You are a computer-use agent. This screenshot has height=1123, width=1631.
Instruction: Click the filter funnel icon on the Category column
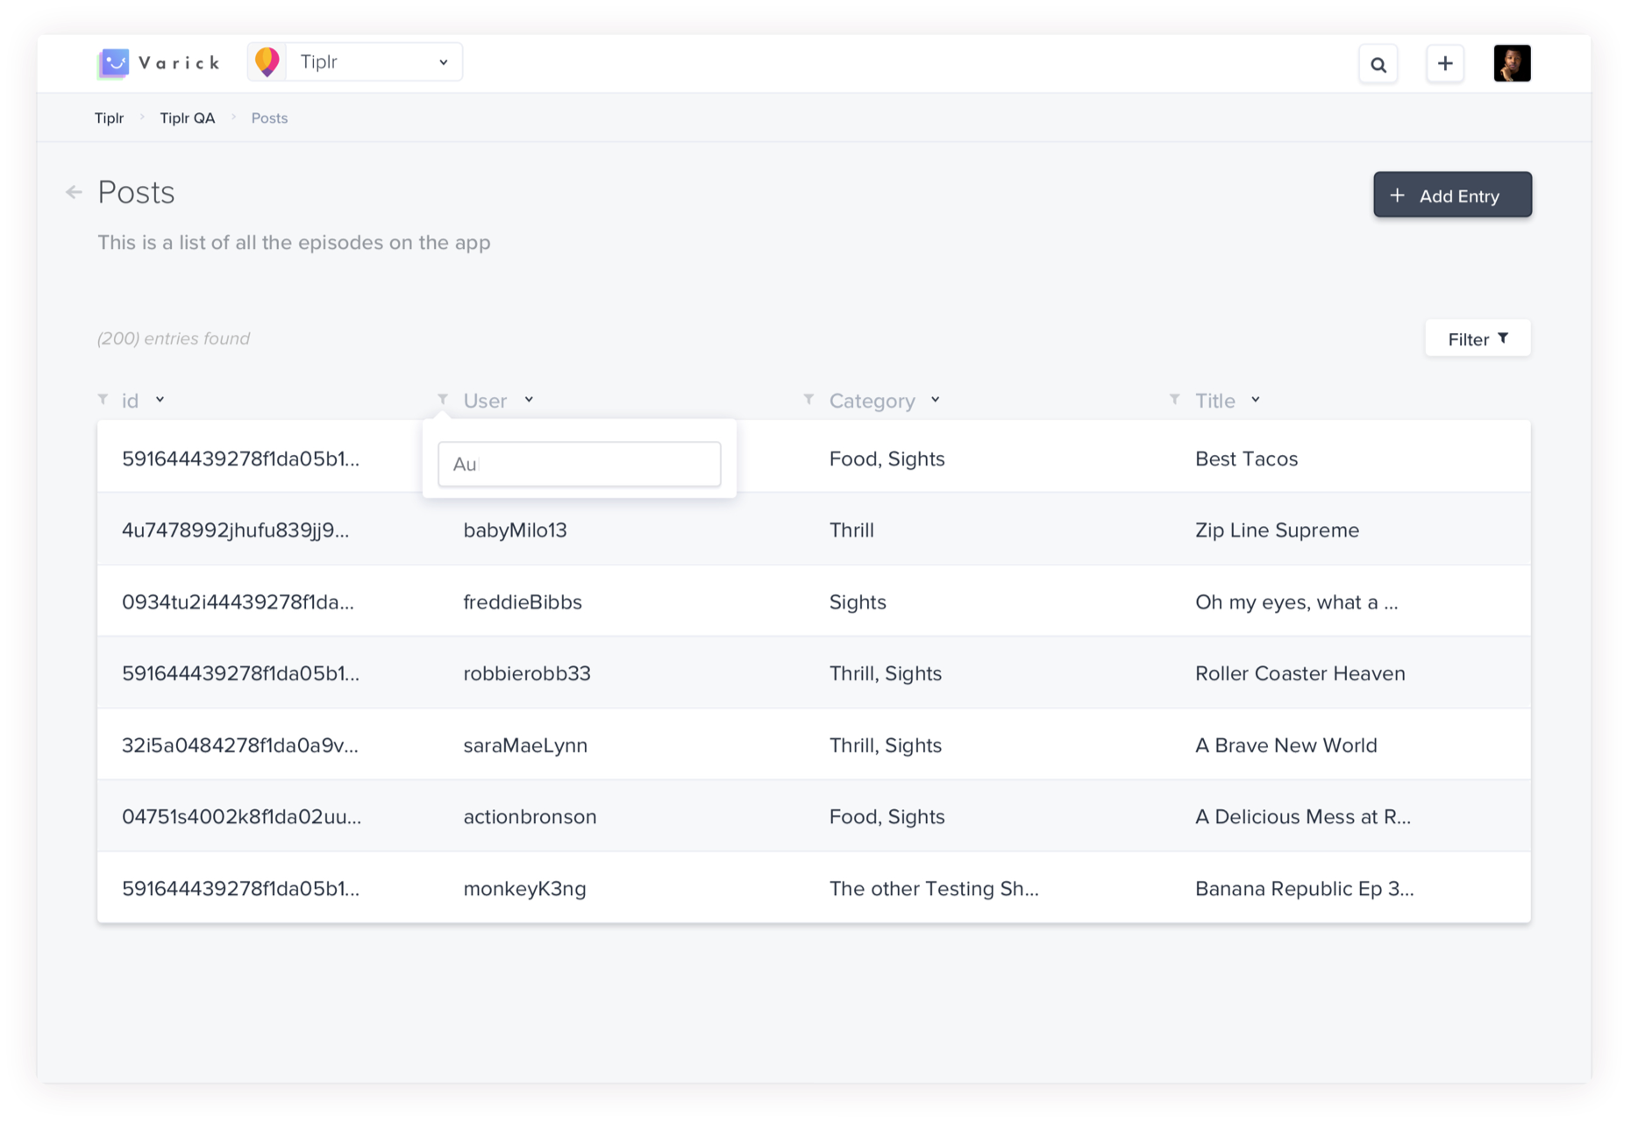808,399
